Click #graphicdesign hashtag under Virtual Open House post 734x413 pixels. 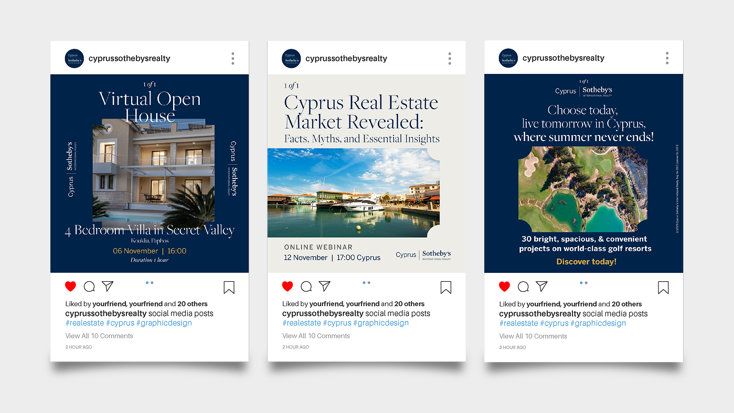click(164, 323)
